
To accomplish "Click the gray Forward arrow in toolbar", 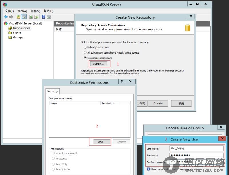I will [x=11, y=17].
